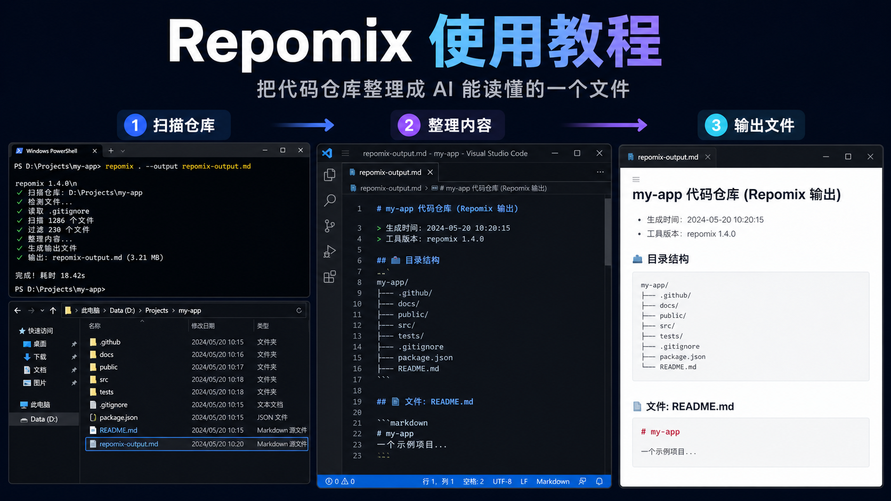Click the VS Code editor vertical scrollbar
Image resolution: width=891 pixels, height=501 pixels.
(x=607, y=232)
